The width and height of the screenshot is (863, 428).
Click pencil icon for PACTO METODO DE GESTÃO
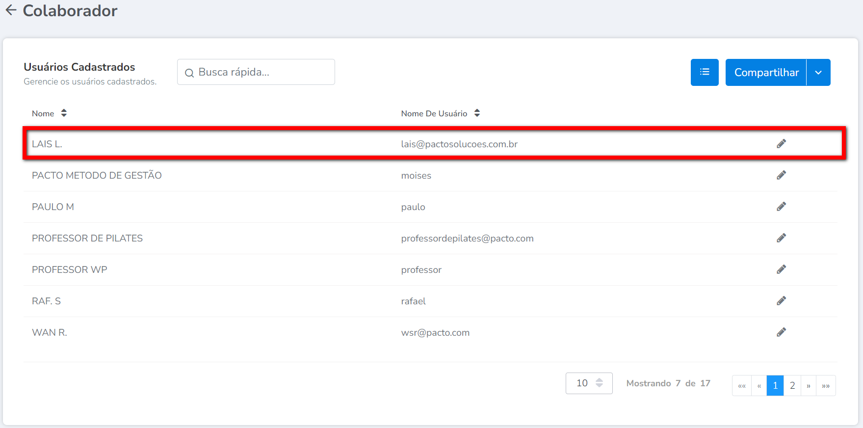(781, 175)
